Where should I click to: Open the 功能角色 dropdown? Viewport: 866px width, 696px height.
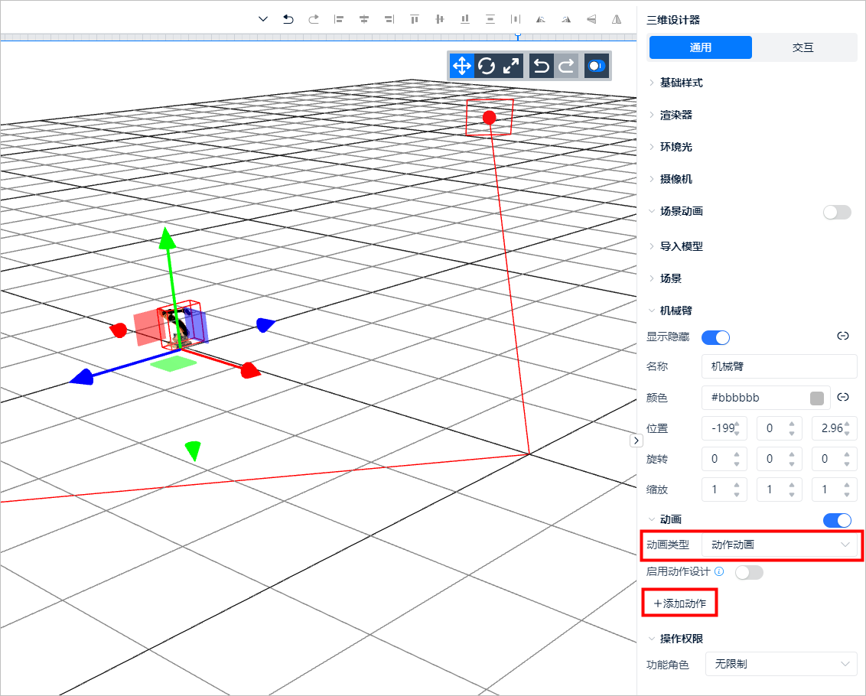click(781, 664)
